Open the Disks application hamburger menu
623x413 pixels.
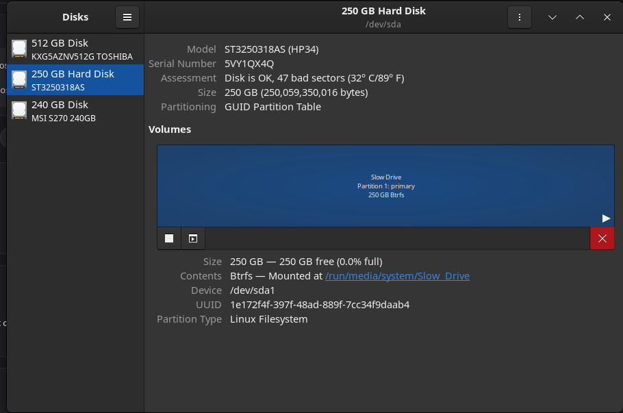pos(127,17)
